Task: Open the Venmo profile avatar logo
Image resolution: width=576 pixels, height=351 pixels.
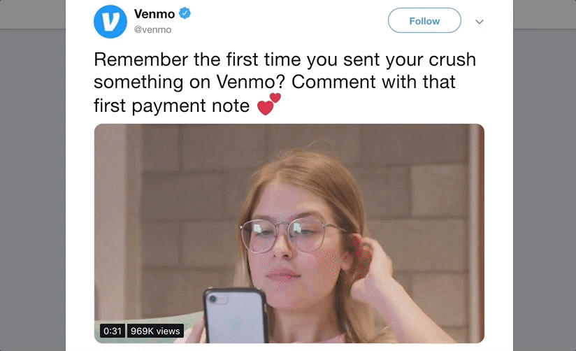Action: point(110,21)
